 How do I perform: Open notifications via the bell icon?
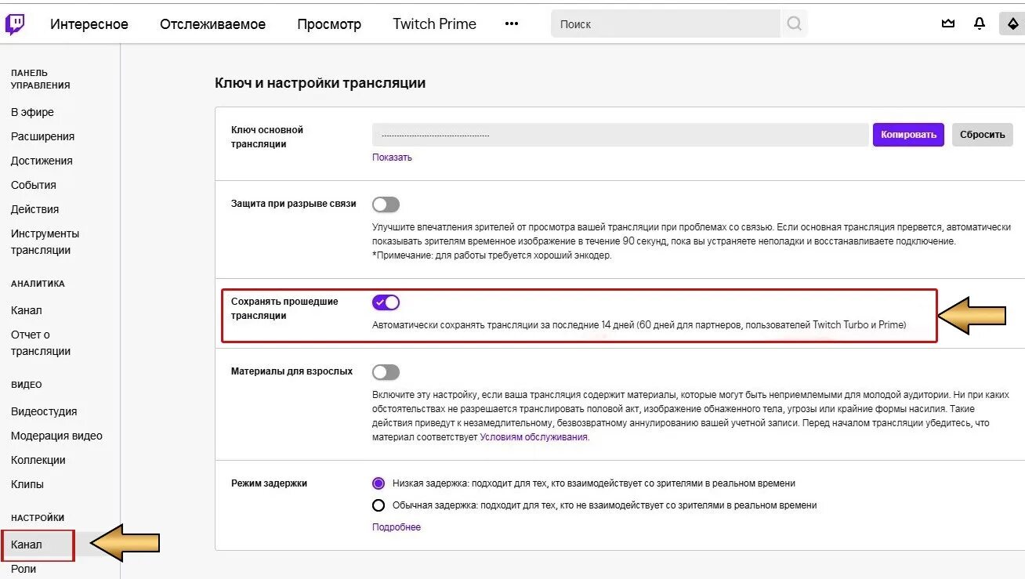(x=979, y=23)
